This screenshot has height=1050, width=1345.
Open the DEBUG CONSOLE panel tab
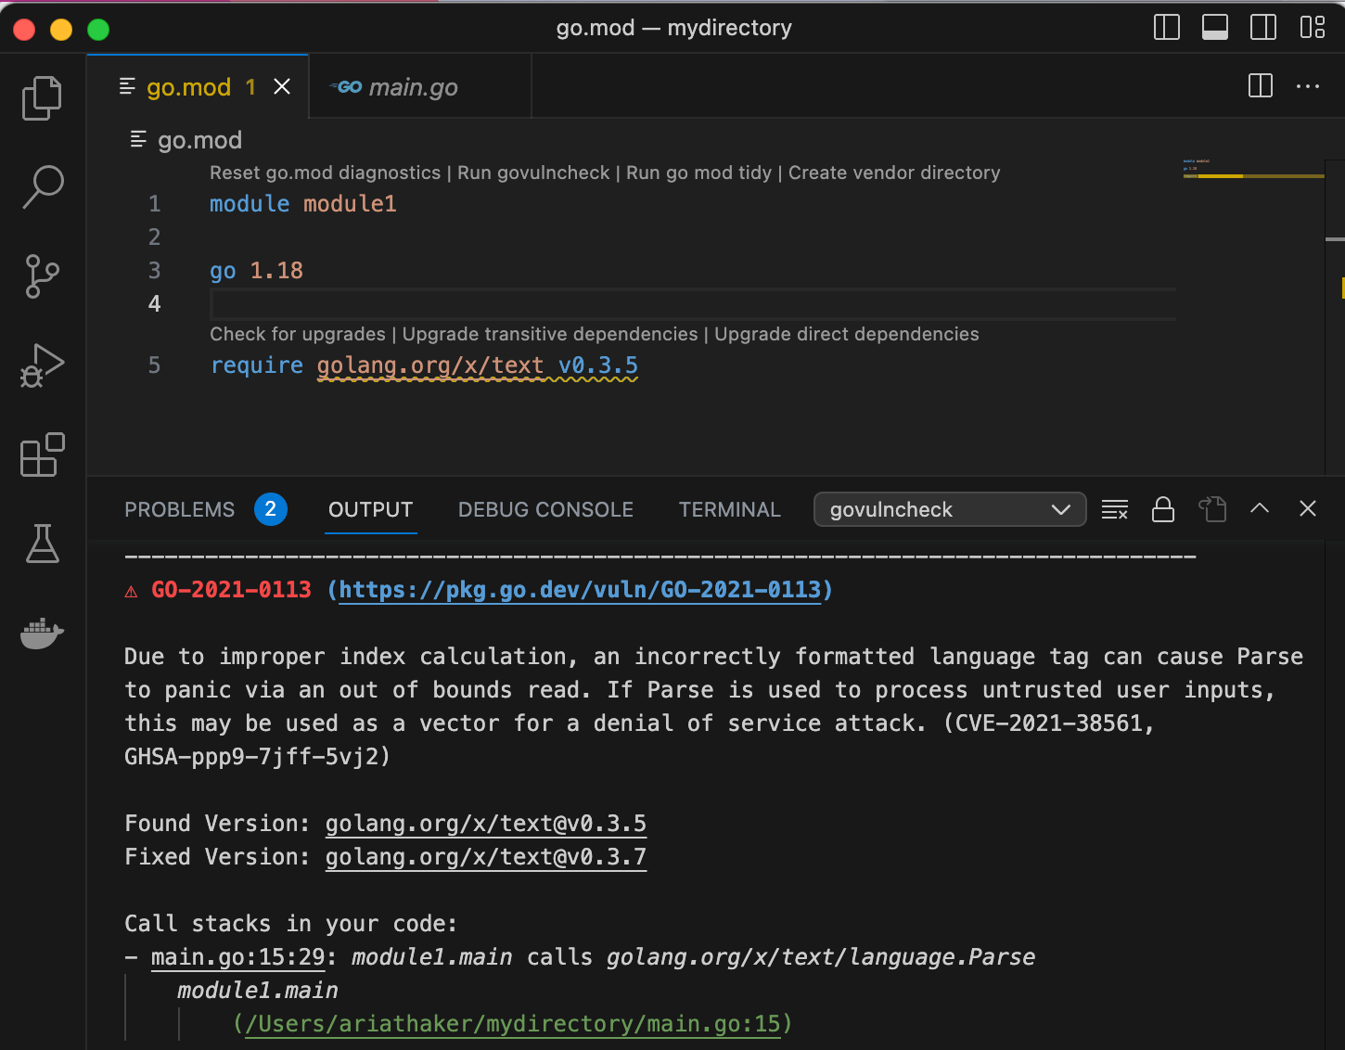545,509
